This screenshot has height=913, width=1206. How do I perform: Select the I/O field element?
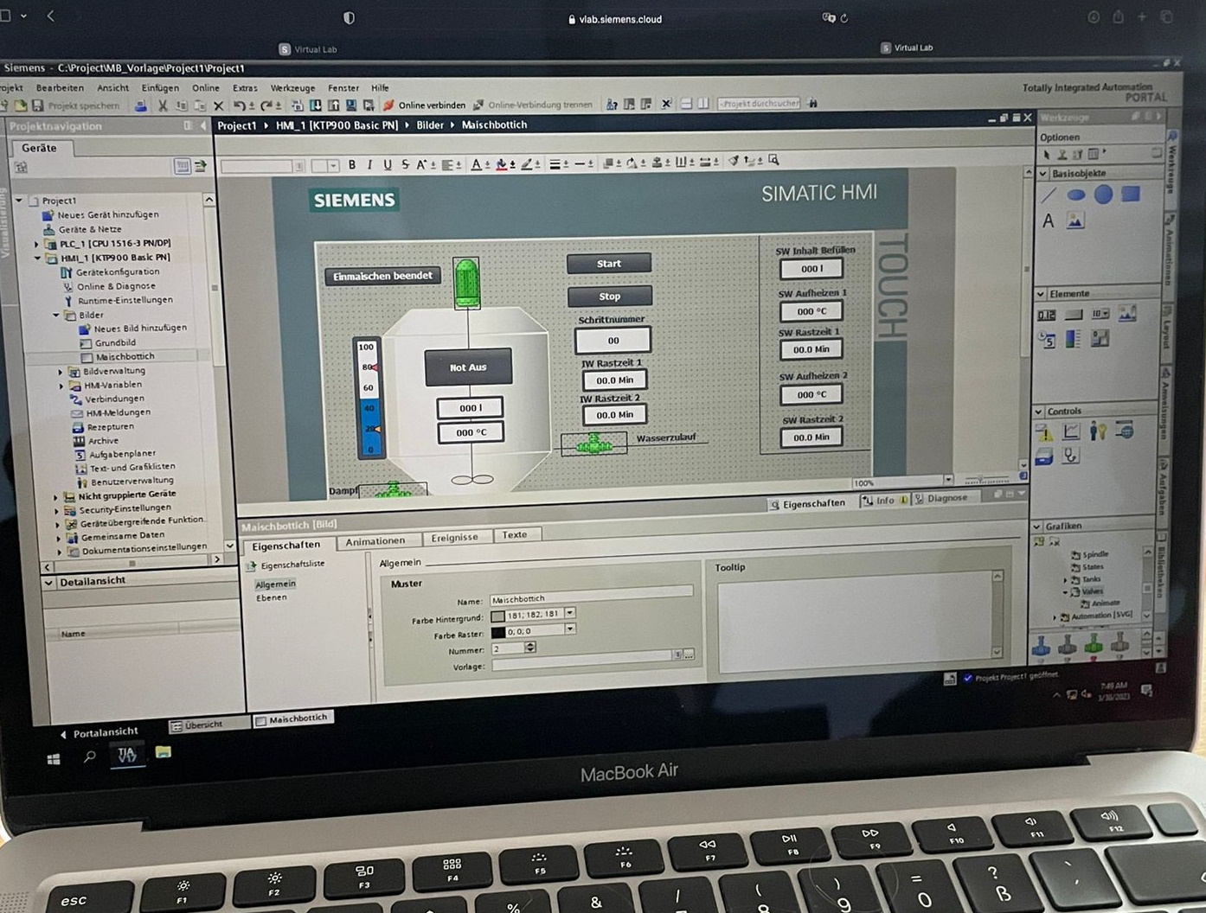[x=1047, y=315]
